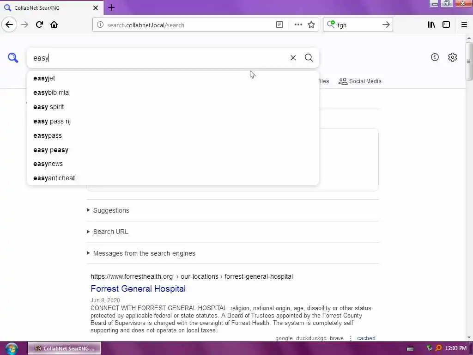Open a new browser tab
This screenshot has height=355, width=473.
pos(111,7)
